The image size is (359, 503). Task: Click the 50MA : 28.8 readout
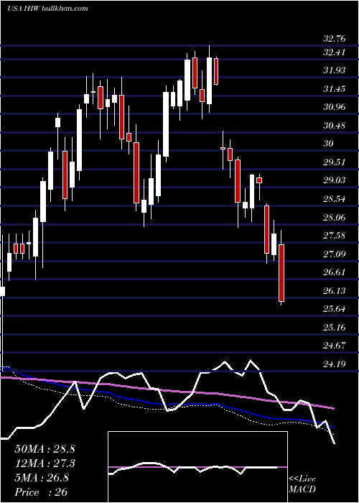point(45,449)
